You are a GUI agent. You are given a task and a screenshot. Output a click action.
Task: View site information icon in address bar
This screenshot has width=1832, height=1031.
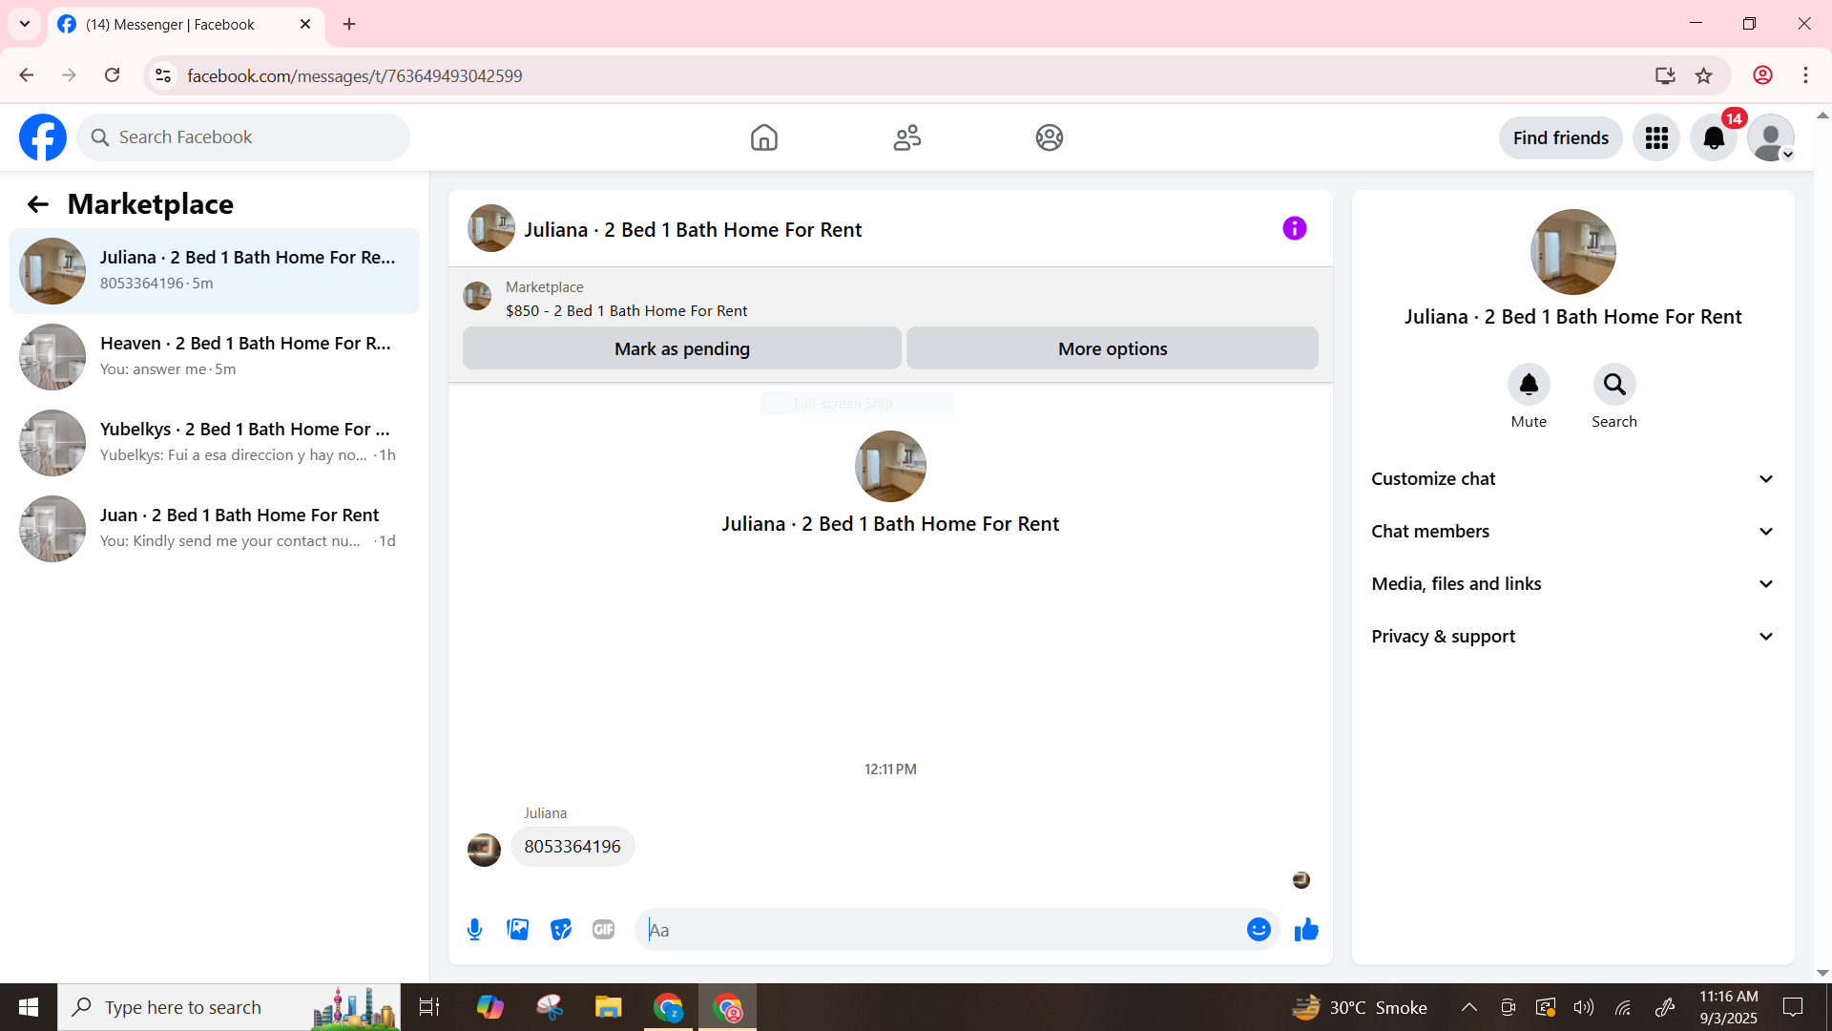point(163,75)
